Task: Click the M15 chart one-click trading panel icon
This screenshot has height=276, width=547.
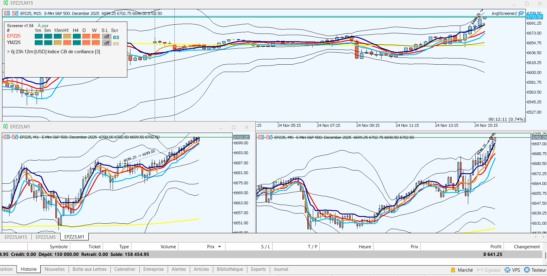Action: (7, 13)
